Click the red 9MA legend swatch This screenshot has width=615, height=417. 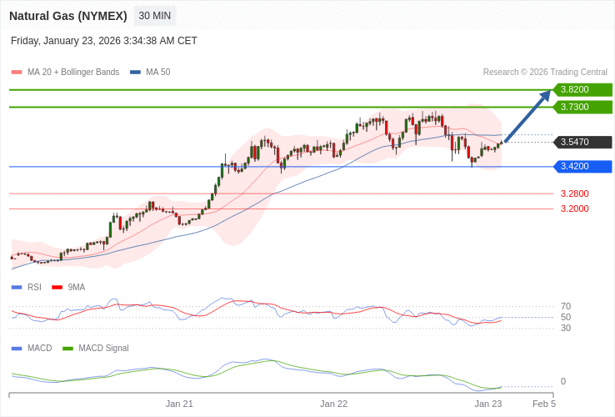click(x=57, y=288)
